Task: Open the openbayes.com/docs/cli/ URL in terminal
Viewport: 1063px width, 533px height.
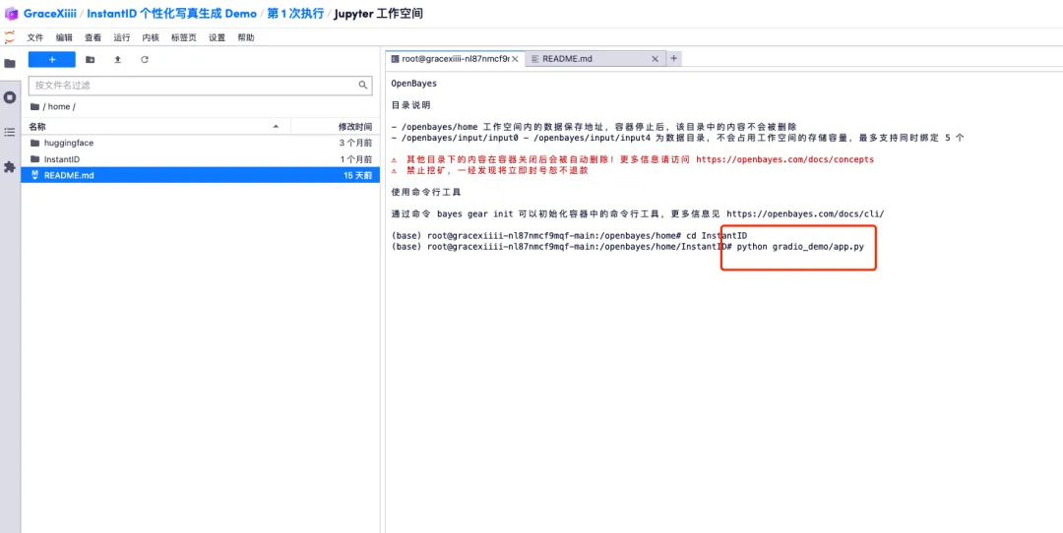Action: click(805, 213)
